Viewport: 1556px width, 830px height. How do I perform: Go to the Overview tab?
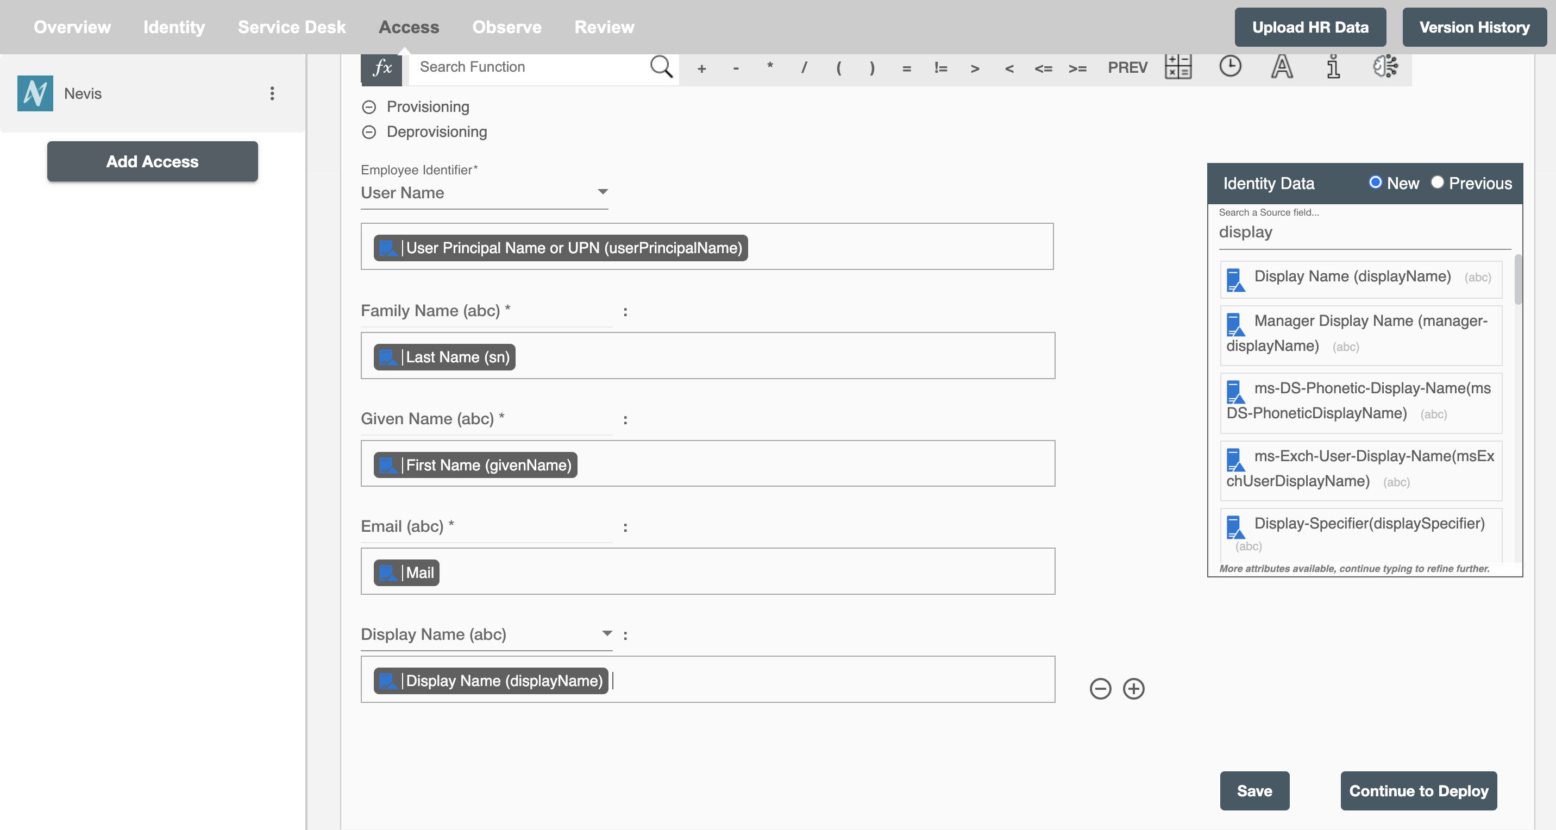click(x=72, y=27)
